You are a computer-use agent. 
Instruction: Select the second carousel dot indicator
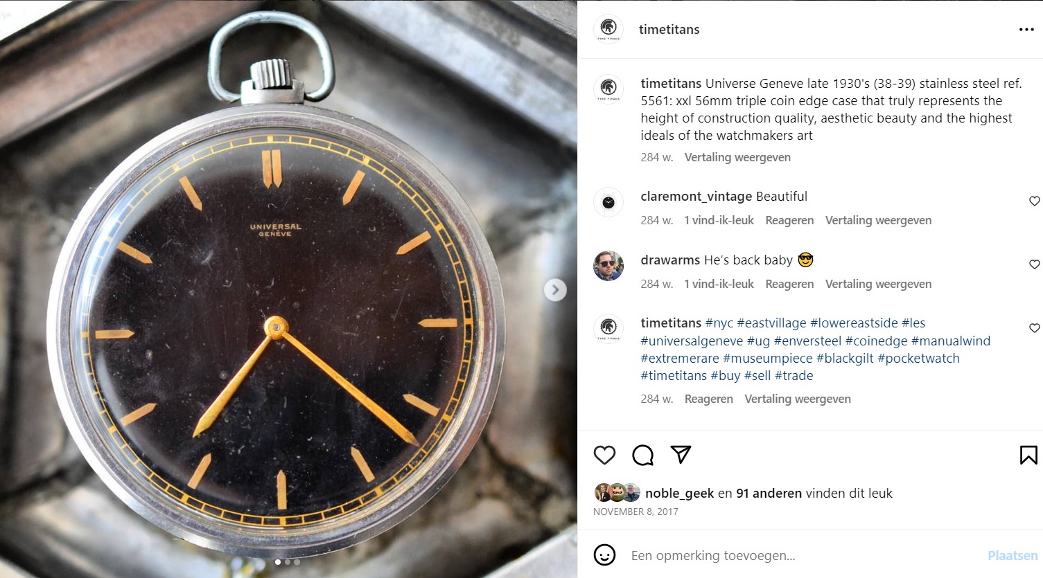(288, 562)
